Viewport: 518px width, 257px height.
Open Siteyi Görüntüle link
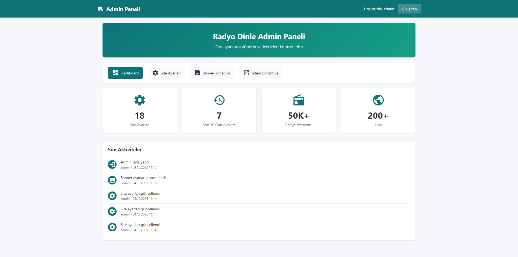pyautogui.click(x=261, y=73)
